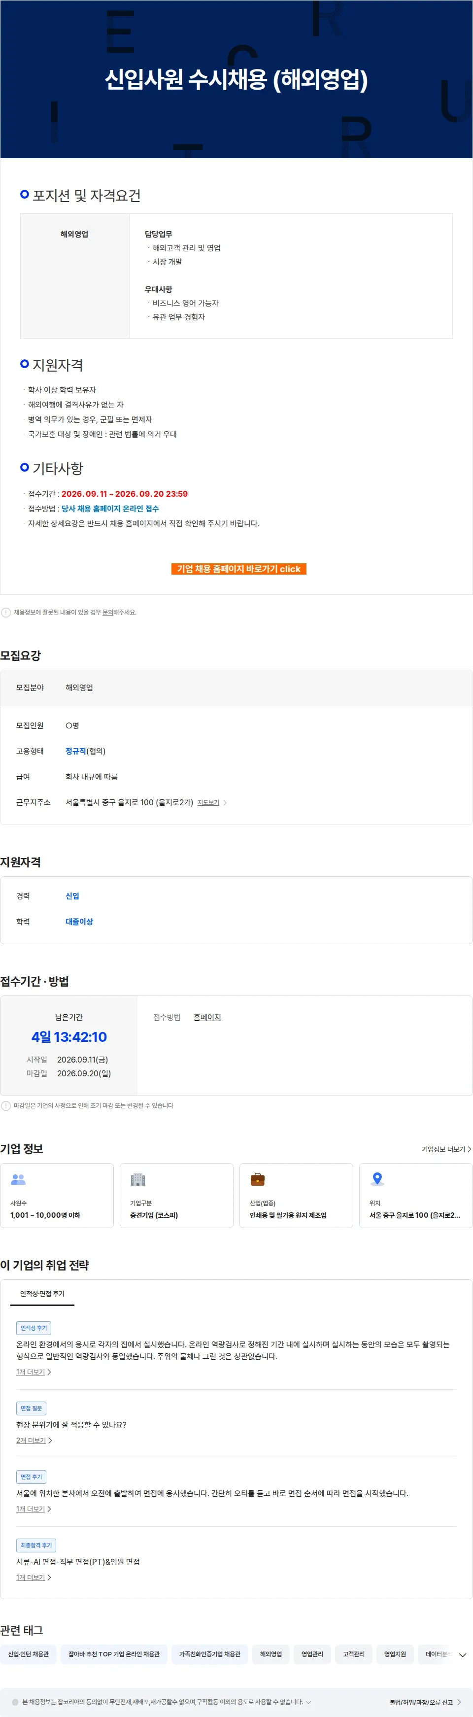The image size is (473, 1717).
Task: Click the info icon beside 채용정보에 잘못된 내용
Action: click(6, 612)
